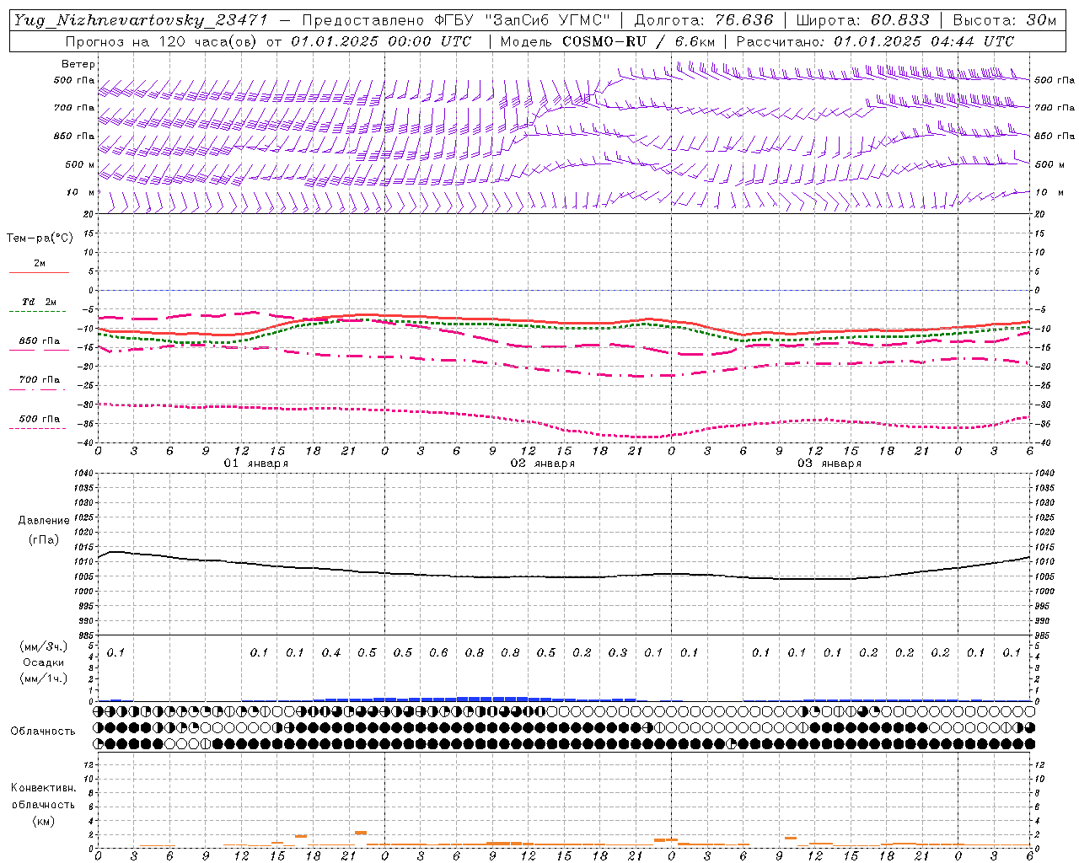The image size is (1079, 863).
Task: Click the 850 гПа temperature legend entry
Action: [39, 341]
